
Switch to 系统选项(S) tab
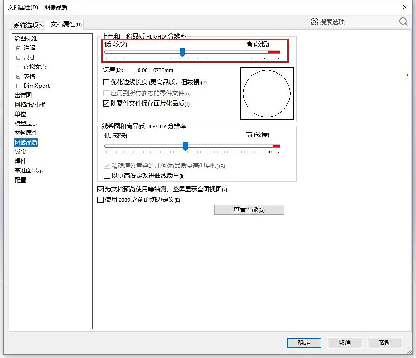29,25
